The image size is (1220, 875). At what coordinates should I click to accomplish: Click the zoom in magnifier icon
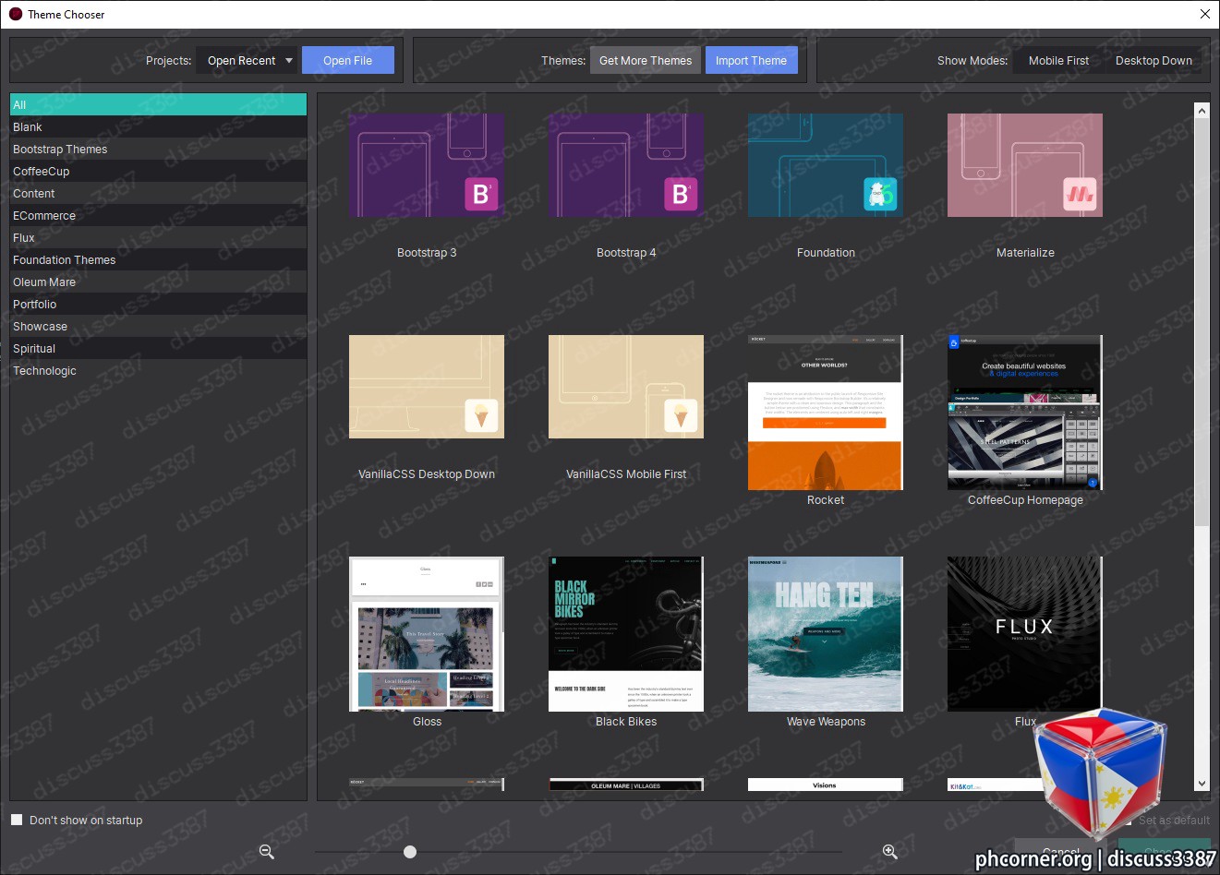point(890,852)
